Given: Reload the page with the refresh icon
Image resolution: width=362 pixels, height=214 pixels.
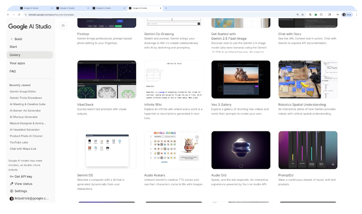Looking at the screenshot, I should [x=19, y=15].
